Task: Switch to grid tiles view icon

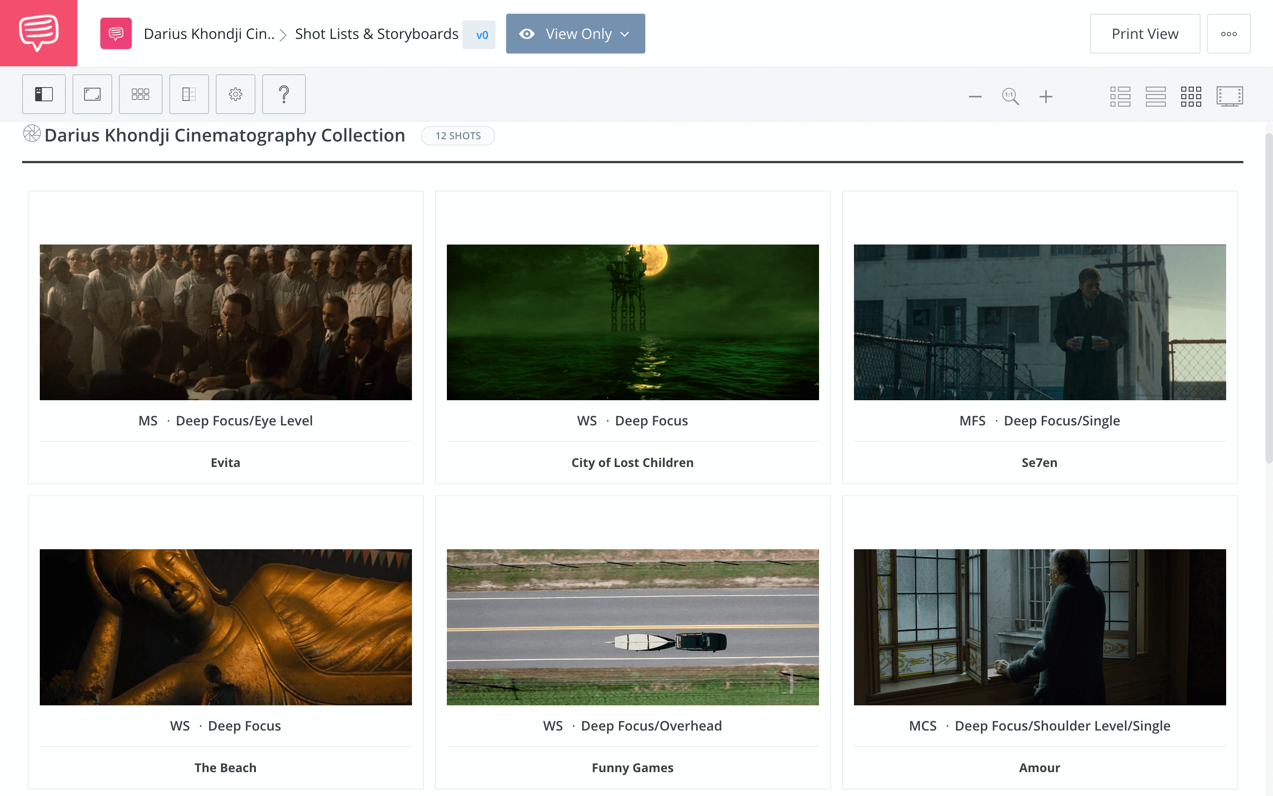Action: point(1191,97)
